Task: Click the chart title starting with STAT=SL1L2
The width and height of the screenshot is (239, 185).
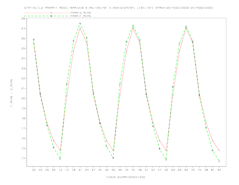Action: pyautogui.click(x=119, y=8)
